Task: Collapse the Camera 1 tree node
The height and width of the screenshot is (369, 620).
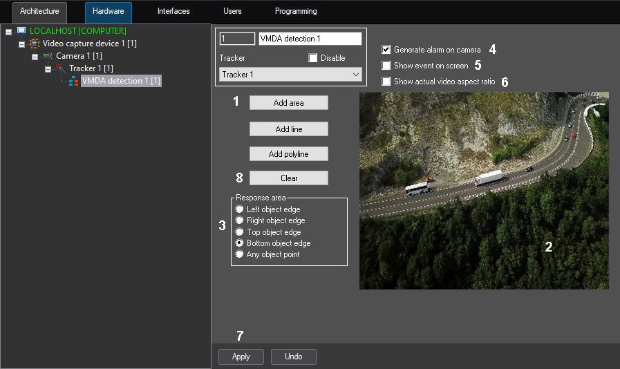Action: tap(35, 57)
